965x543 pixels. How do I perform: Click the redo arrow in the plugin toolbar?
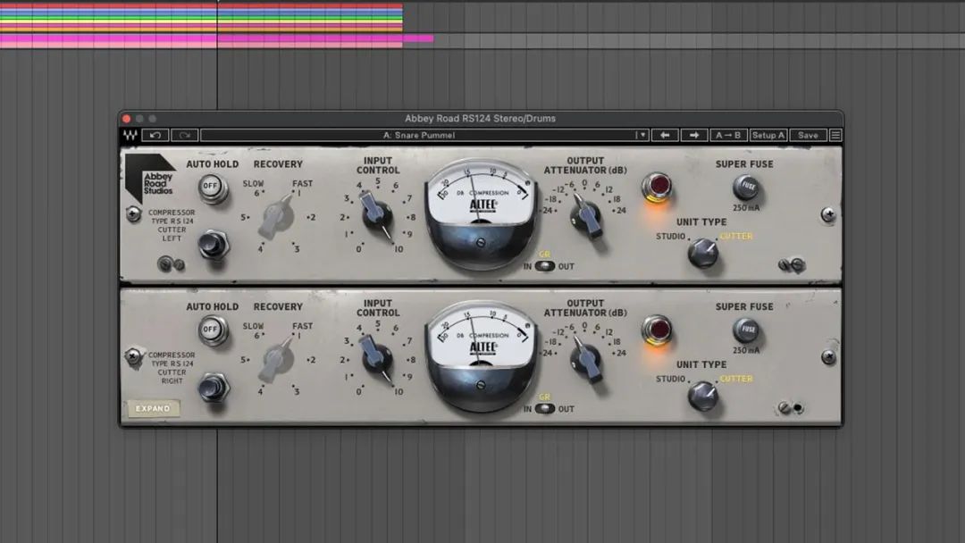(x=184, y=135)
